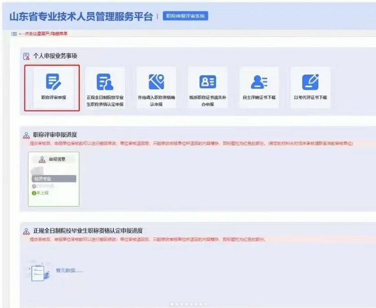The width and height of the screenshot is (376, 308).
Task: Click the 暂无数据 empty-state text
Action: pos(69,271)
